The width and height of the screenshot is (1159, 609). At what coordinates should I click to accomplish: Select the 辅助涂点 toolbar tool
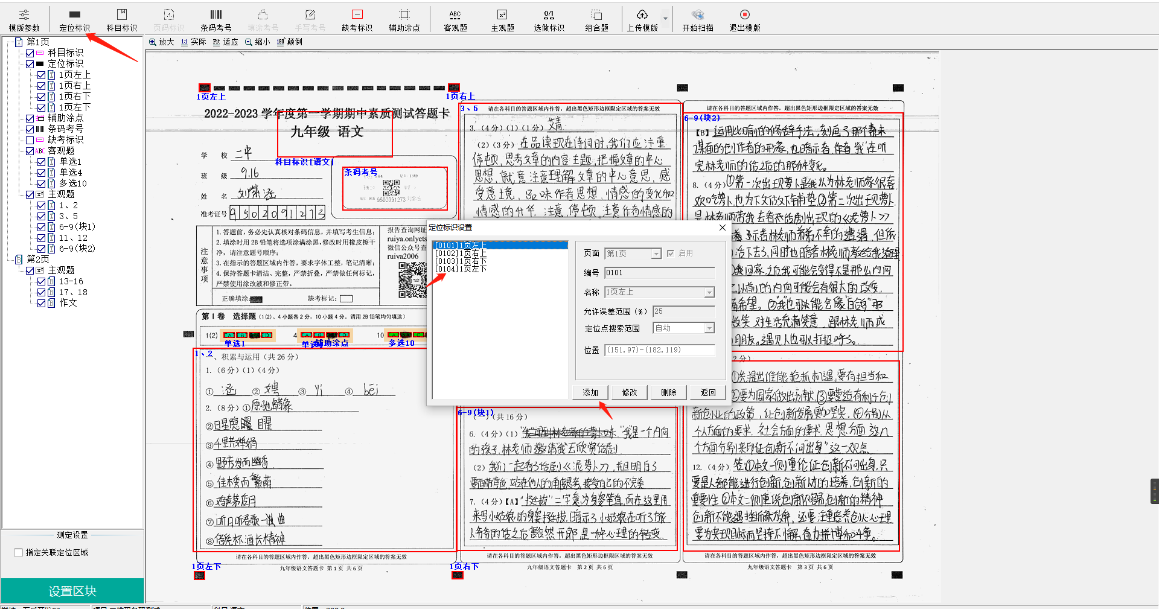(x=404, y=20)
